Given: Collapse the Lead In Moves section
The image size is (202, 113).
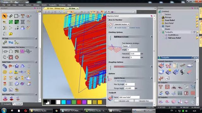Looking at the screenshot, I should pyautogui.click(x=151, y=78).
